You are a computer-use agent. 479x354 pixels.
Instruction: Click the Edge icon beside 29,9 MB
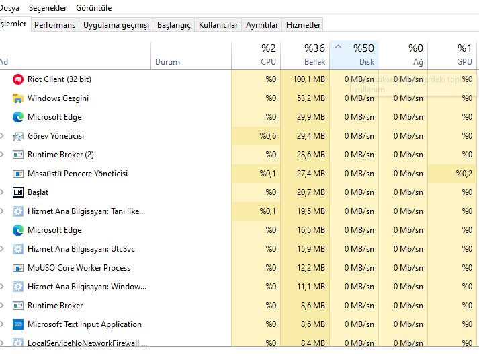(18, 117)
